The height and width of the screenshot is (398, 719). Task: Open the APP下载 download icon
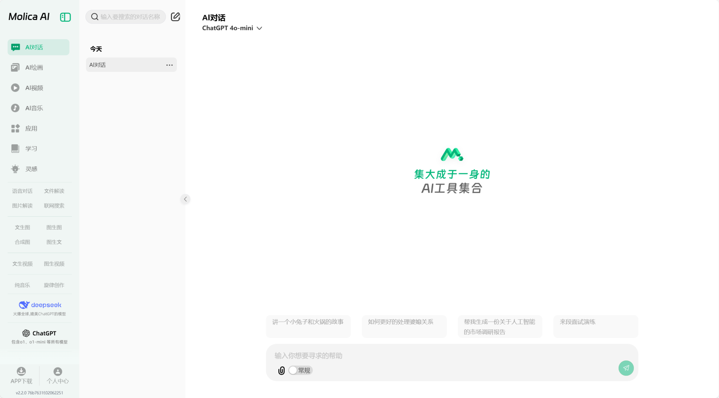tap(21, 371)
